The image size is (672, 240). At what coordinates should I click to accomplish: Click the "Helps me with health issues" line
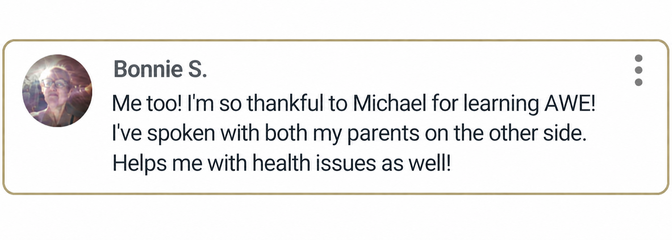282,163
